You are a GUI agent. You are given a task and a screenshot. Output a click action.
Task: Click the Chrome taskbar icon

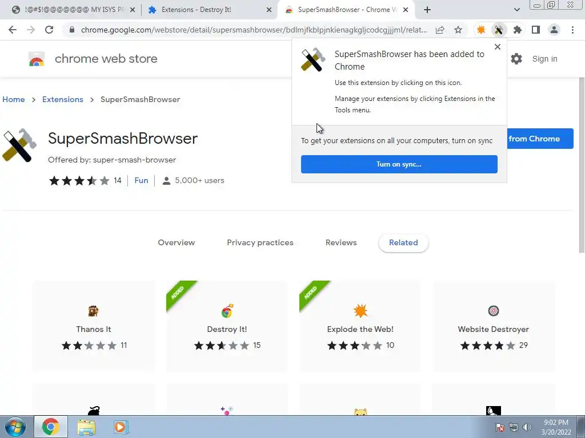click(51, 427)
